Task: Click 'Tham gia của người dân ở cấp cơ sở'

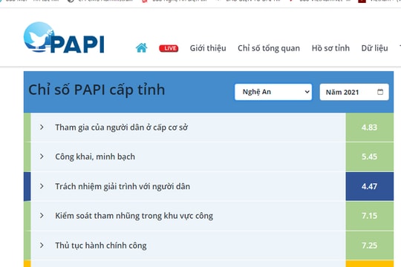Action: (122, 128)
